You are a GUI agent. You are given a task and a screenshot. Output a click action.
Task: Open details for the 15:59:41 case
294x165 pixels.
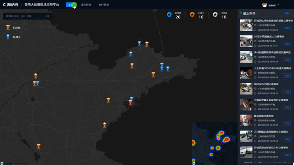287,92
